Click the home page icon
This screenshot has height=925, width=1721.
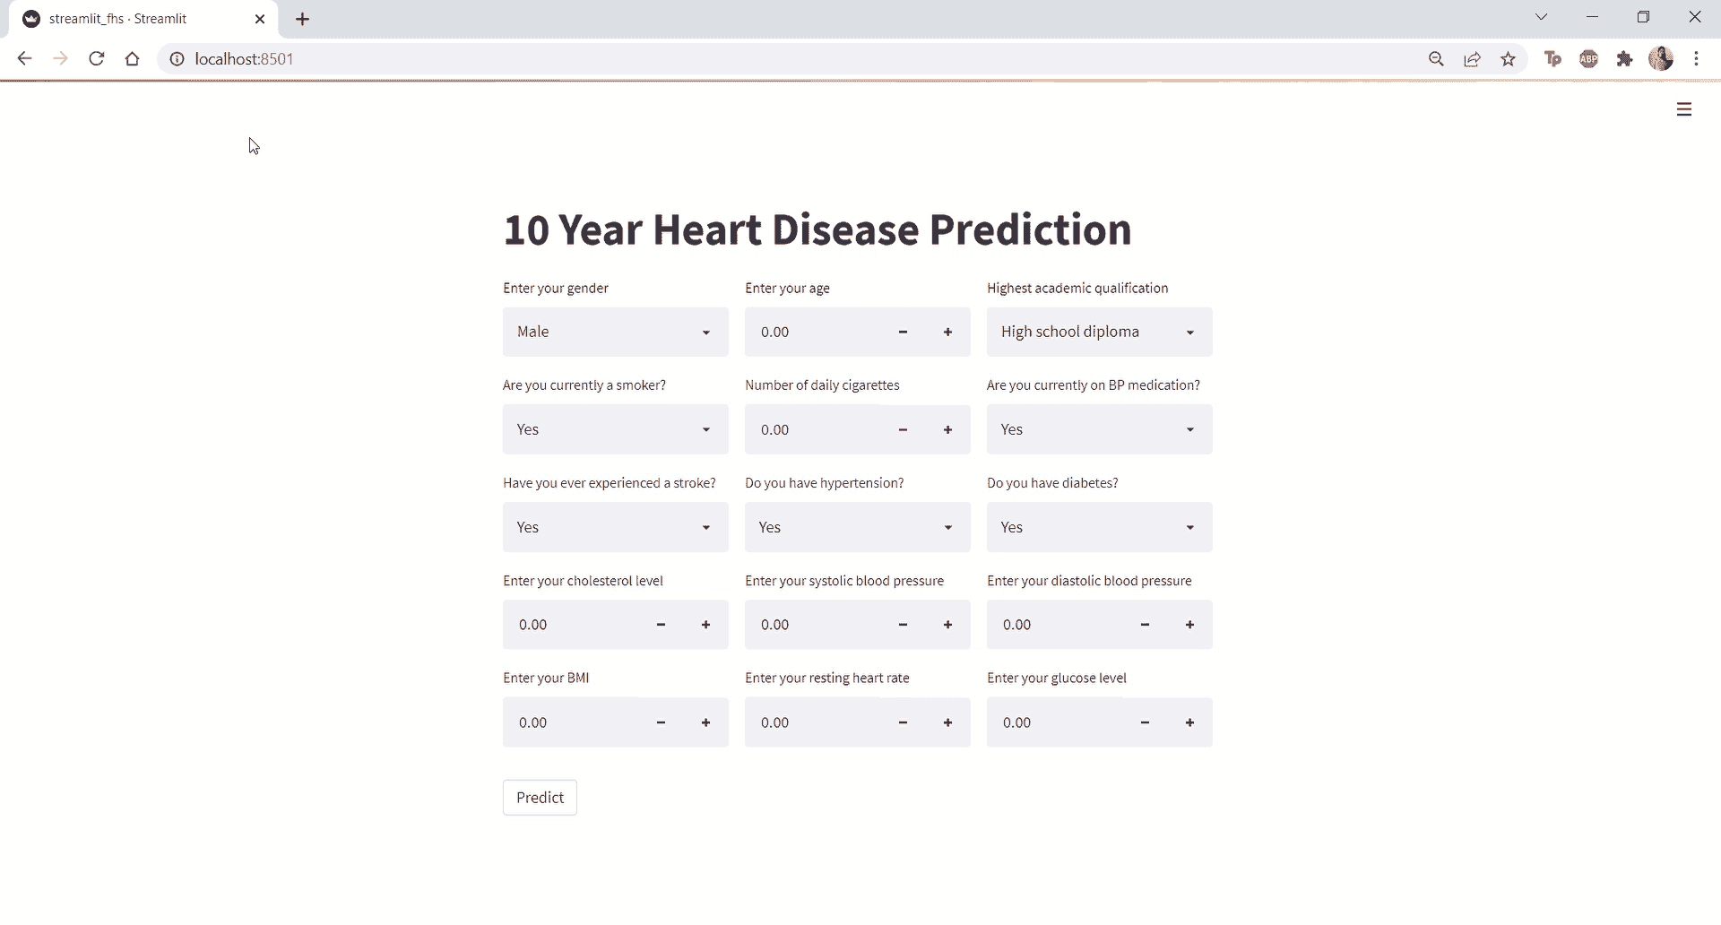pos(133,59)
